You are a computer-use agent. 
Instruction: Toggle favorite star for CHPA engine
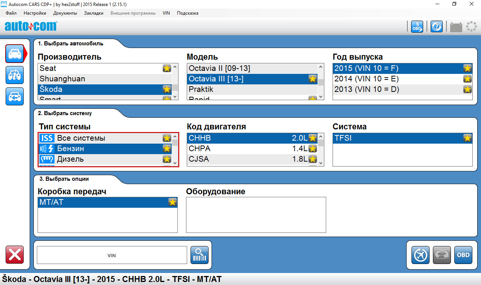tap(313, 148)
